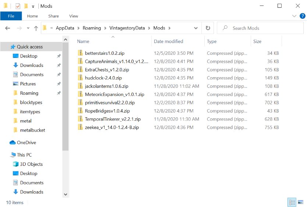Refresh the Mods folder view
This screenshot has width=307, height=207.
(208, 28)
